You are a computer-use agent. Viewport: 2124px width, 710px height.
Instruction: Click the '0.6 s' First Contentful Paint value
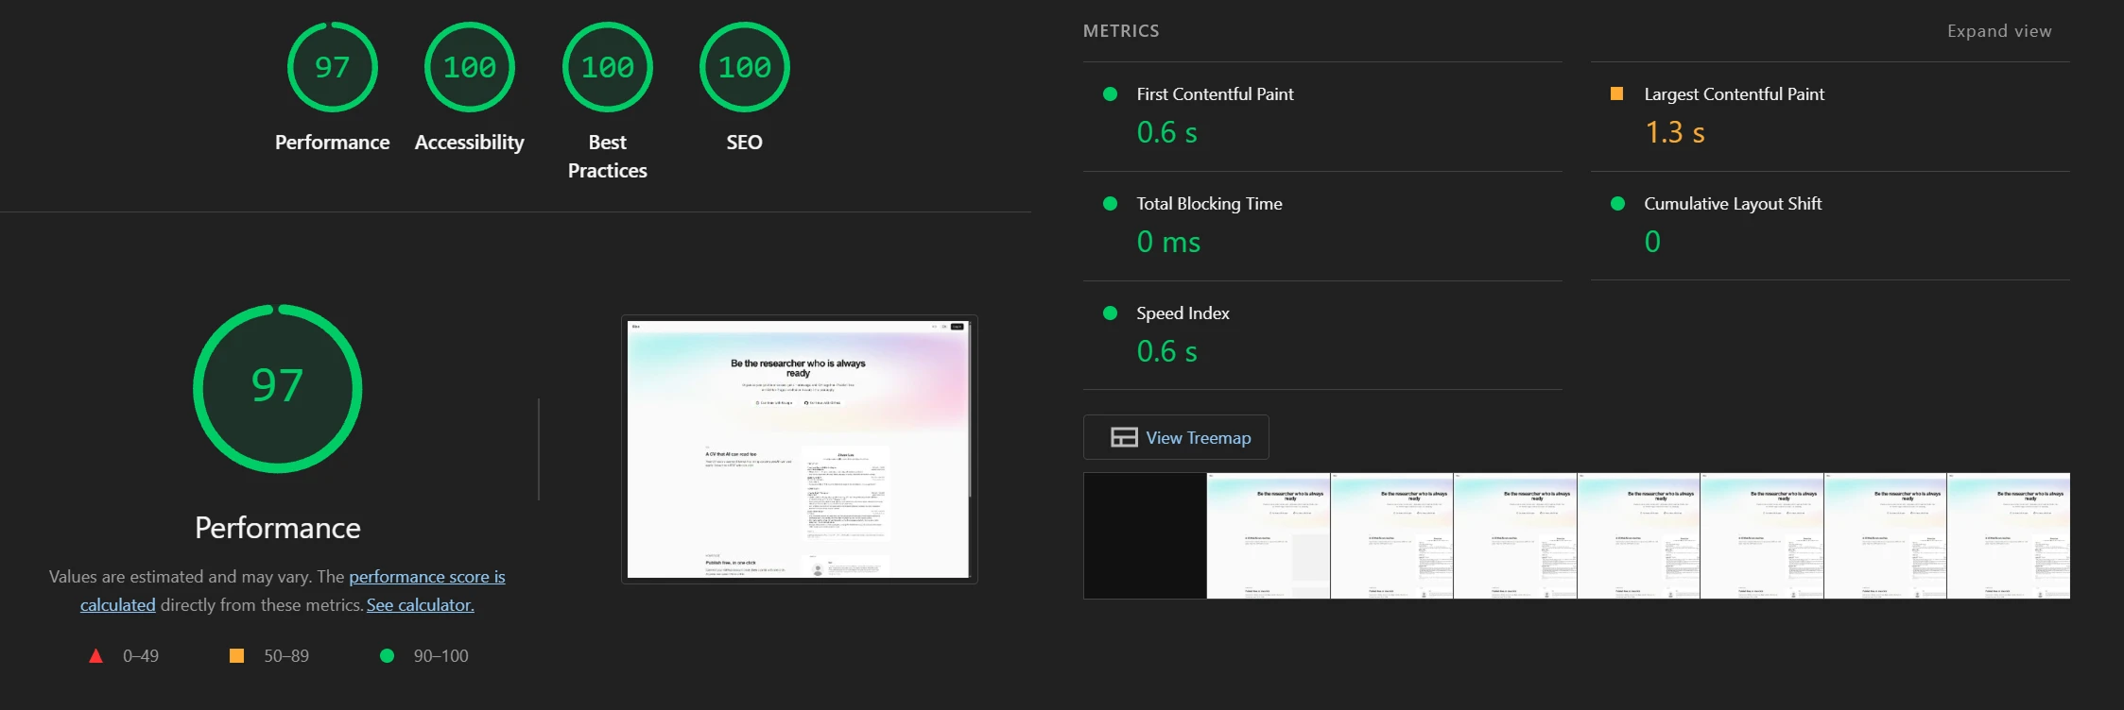[1166, 133]
